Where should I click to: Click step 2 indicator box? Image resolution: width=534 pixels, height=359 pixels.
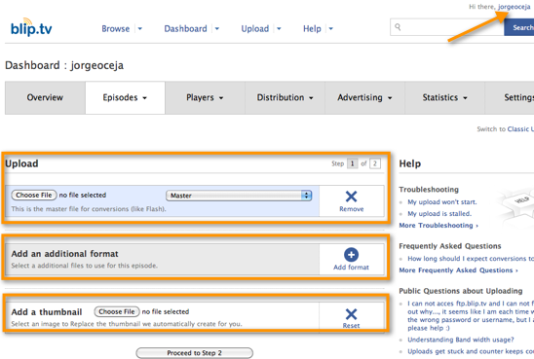[x=375, y=163]
